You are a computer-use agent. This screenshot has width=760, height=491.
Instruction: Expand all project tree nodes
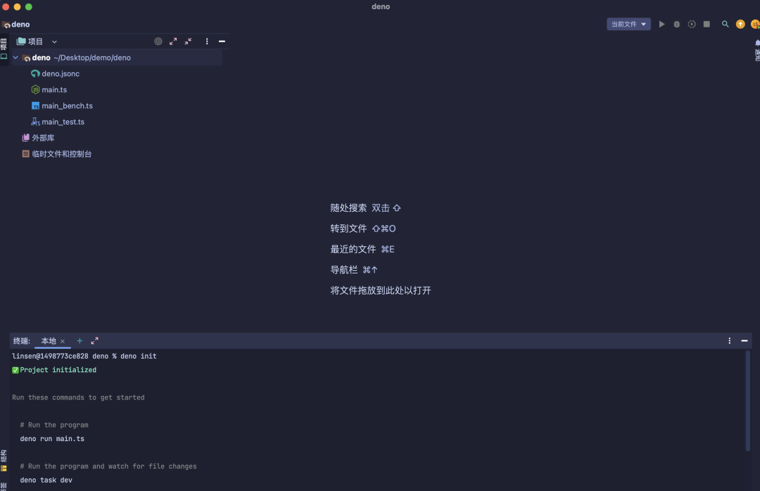pyautogui.click(x=173, y=42)
